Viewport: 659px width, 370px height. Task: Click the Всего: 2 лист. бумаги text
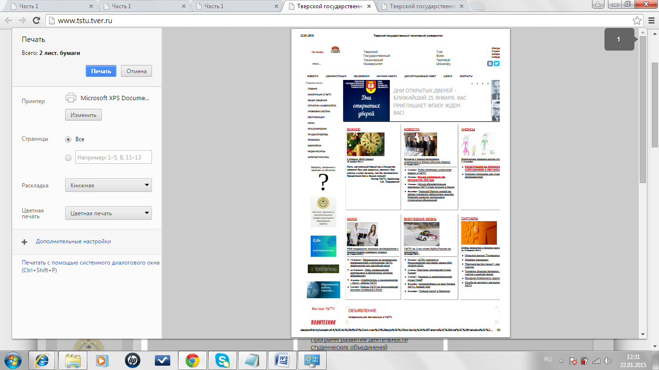click(51, 53)
